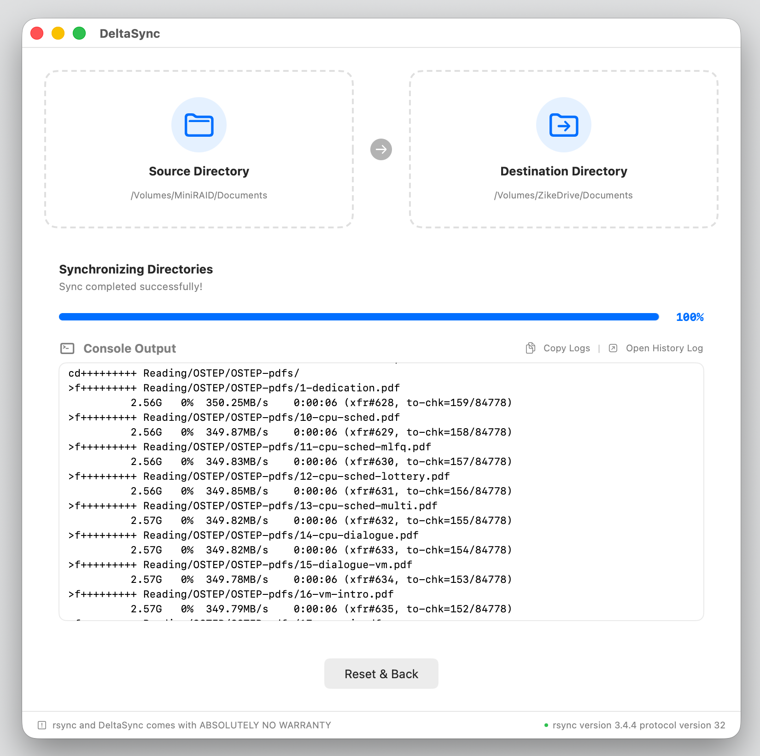The width and height of the screenshot is (760, 756).
Task: Click the blue sync progress bar
Action: coord(359,317)
